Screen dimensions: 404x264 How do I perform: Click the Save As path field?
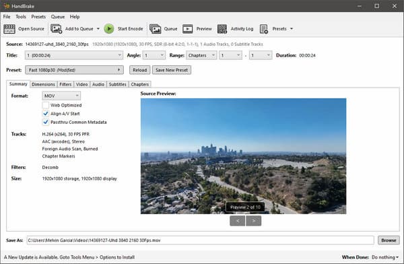[200, 240]
